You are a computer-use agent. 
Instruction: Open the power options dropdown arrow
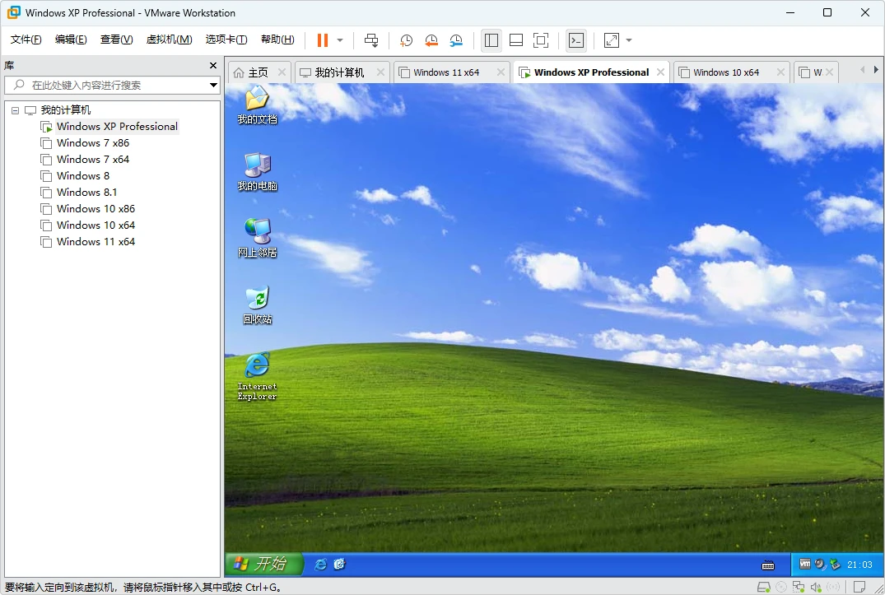pyautogui.click(x=340, y=40)
